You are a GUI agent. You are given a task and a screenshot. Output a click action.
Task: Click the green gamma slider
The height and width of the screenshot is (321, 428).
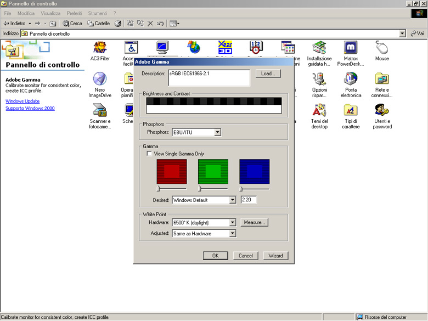click(x=213, y=189)
